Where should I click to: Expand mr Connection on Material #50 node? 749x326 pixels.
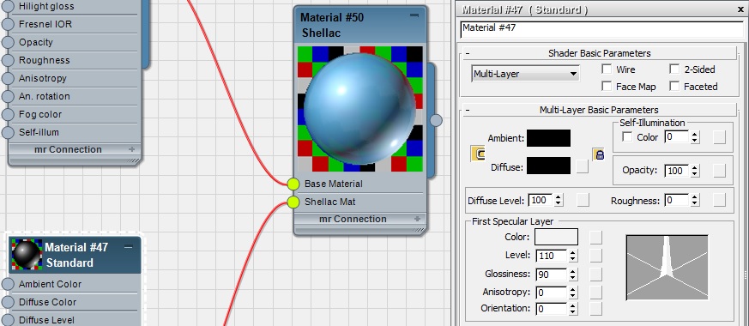(418, 219)
